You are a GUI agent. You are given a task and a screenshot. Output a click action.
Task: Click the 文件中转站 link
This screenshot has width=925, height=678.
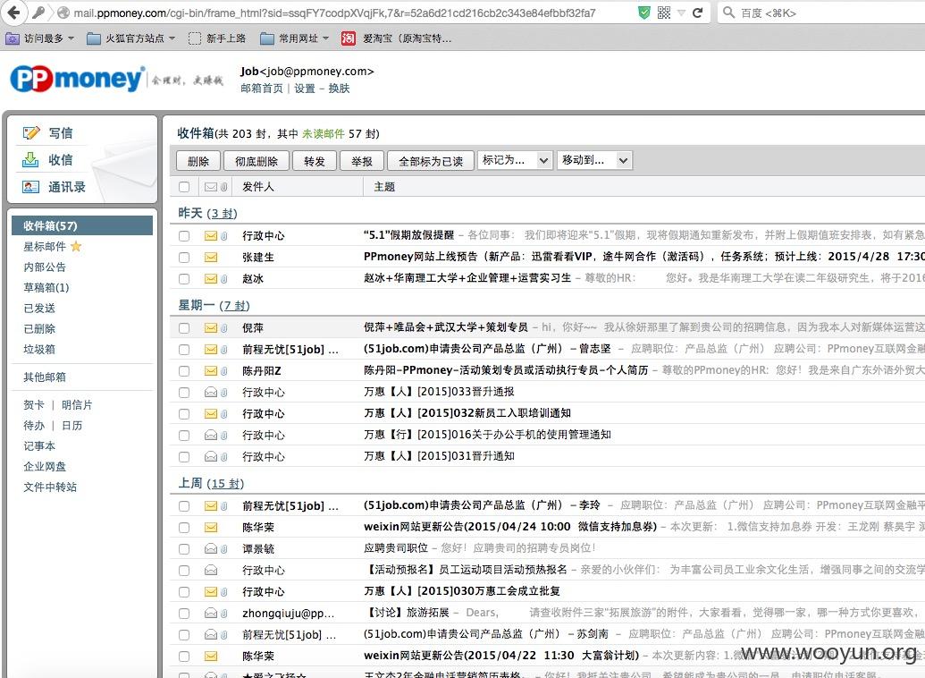click(50, 487)
